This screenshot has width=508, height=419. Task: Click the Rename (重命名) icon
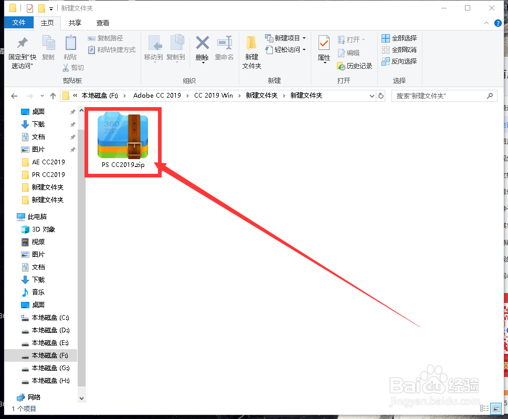pos(225,43)
